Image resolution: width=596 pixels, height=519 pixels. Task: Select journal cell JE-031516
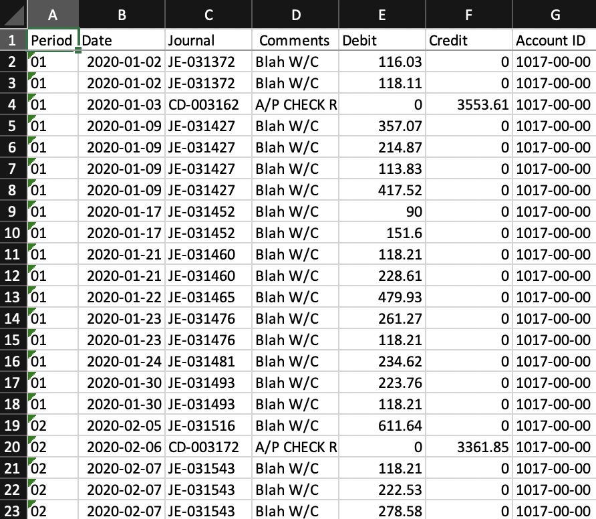coord(208,425)
